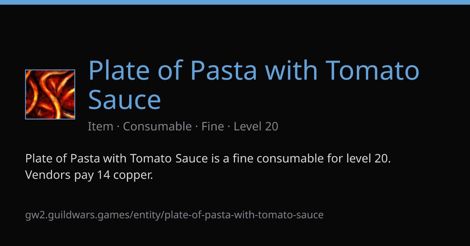Click the word Sauce in the heading
This screenshot has width=470, height=246.
click(x=125, y=100)
